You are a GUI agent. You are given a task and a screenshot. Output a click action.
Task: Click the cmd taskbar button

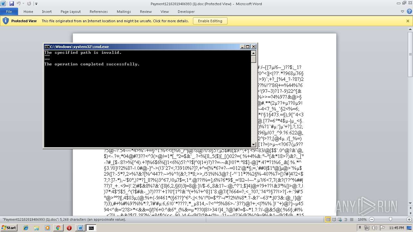click(x=91, y=228)
